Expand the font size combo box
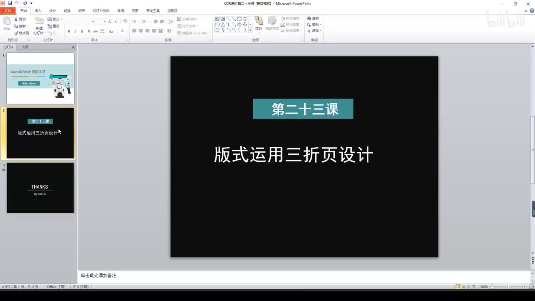Screen dimensions: 535x301 (x=104, y=21)
